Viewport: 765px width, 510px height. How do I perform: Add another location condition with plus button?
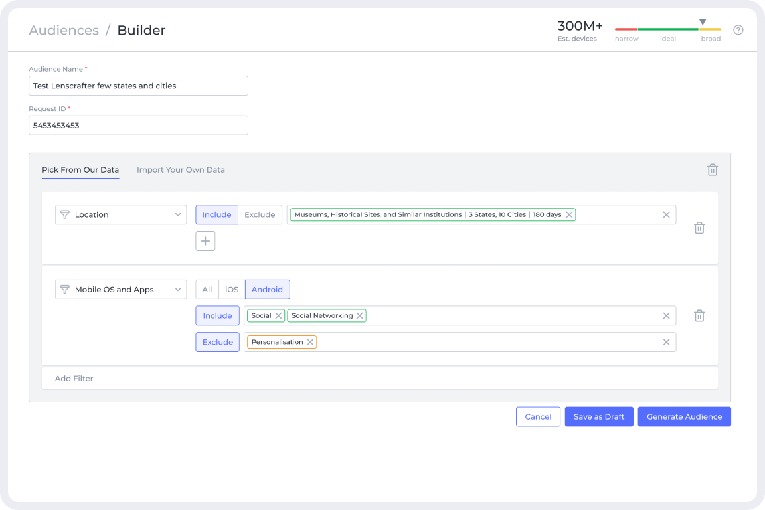point(205,241)
